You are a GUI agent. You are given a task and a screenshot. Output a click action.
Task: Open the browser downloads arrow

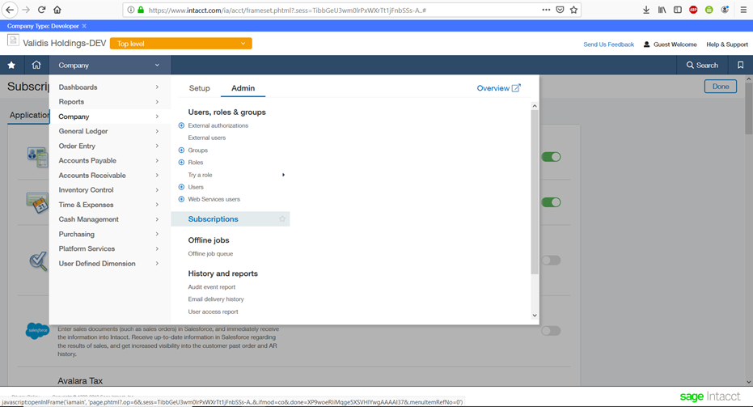646,10
